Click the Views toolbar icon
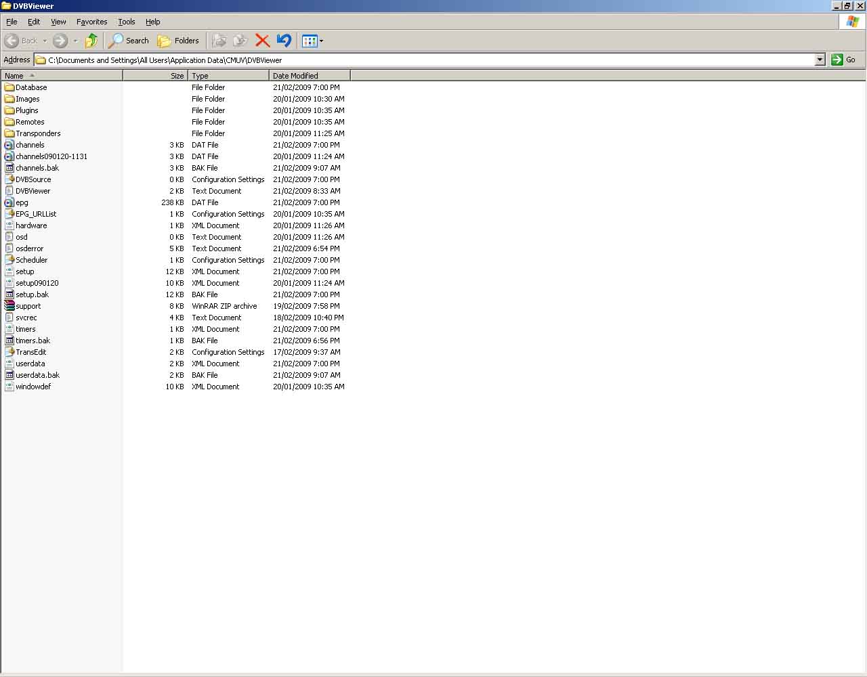The image size is (867, 677). (310, 41)
